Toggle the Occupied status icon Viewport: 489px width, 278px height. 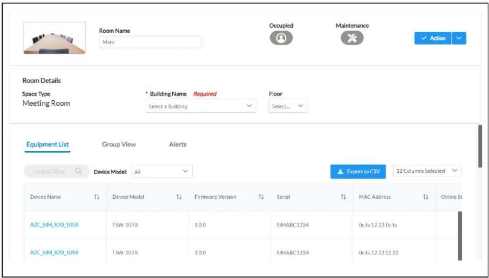coord(281,39)
